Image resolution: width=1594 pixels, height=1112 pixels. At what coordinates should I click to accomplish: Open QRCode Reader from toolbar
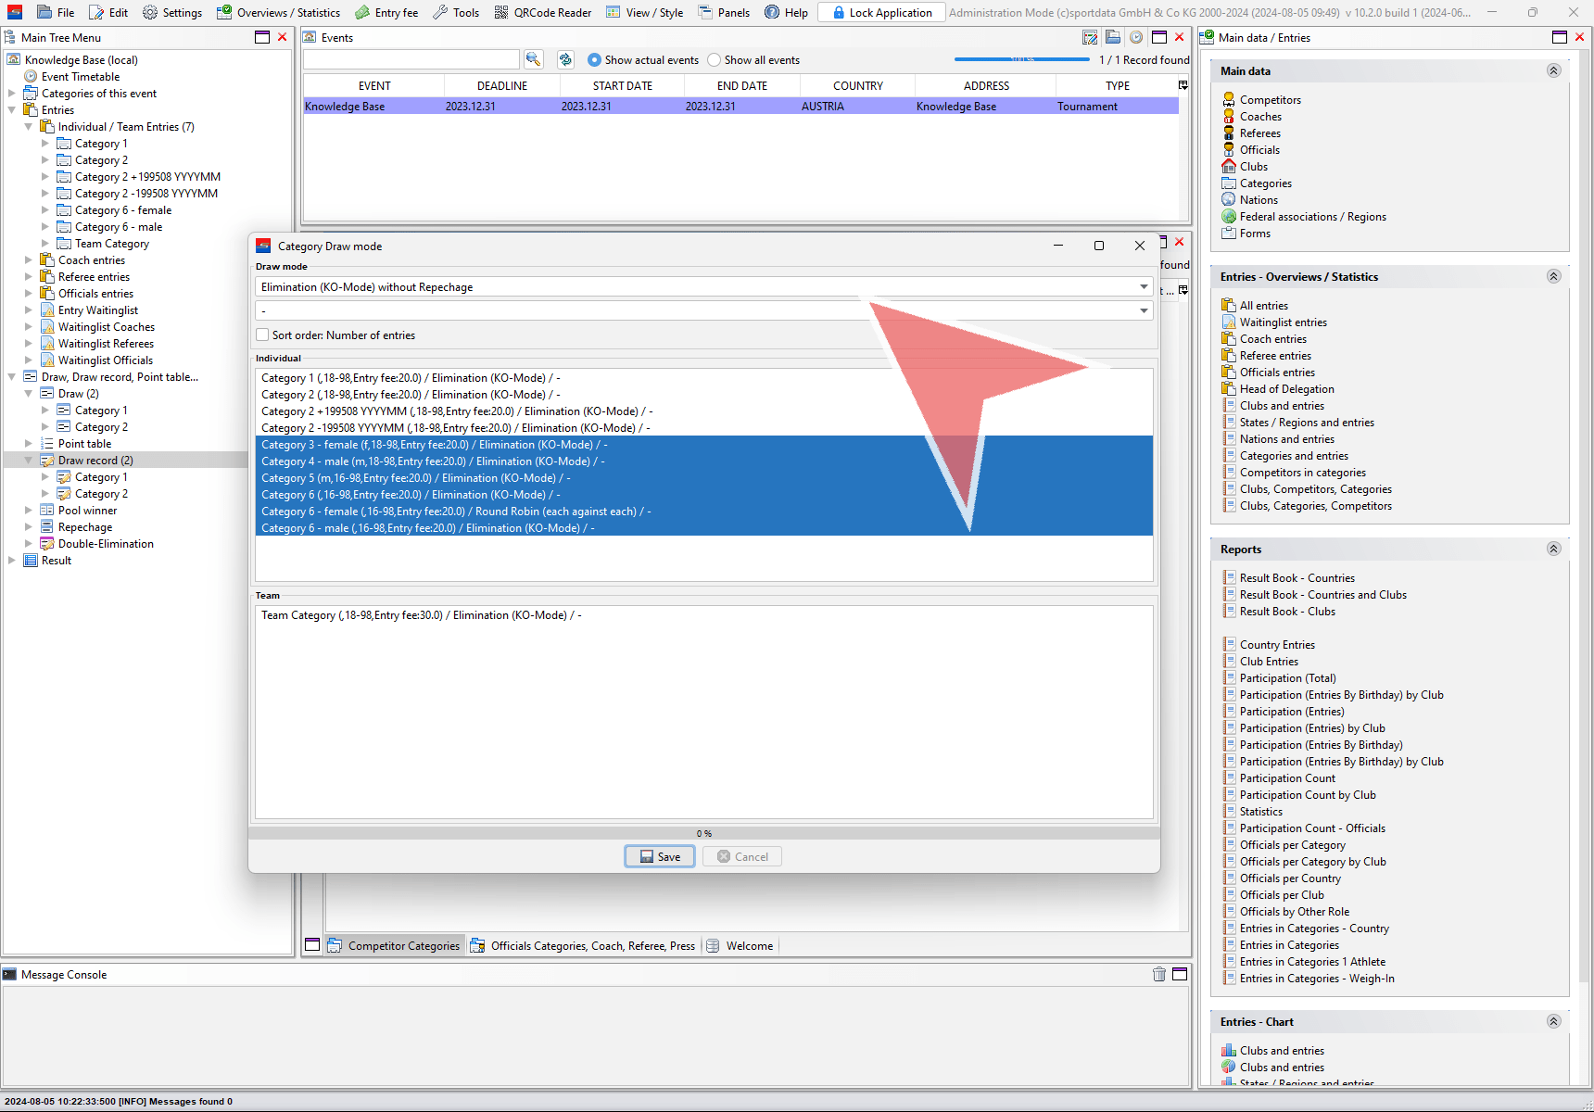click(x=542, y=12)
